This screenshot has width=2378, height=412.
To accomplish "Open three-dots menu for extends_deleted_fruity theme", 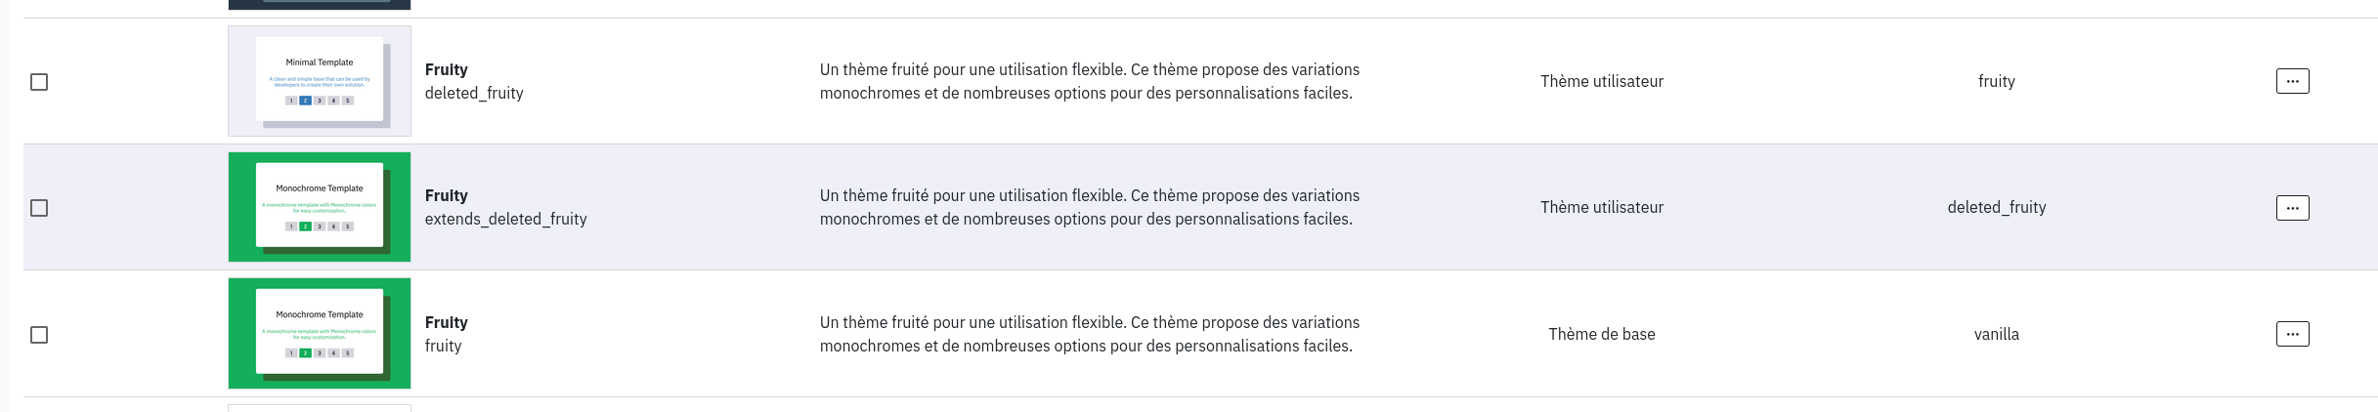I will point(2292,208).
